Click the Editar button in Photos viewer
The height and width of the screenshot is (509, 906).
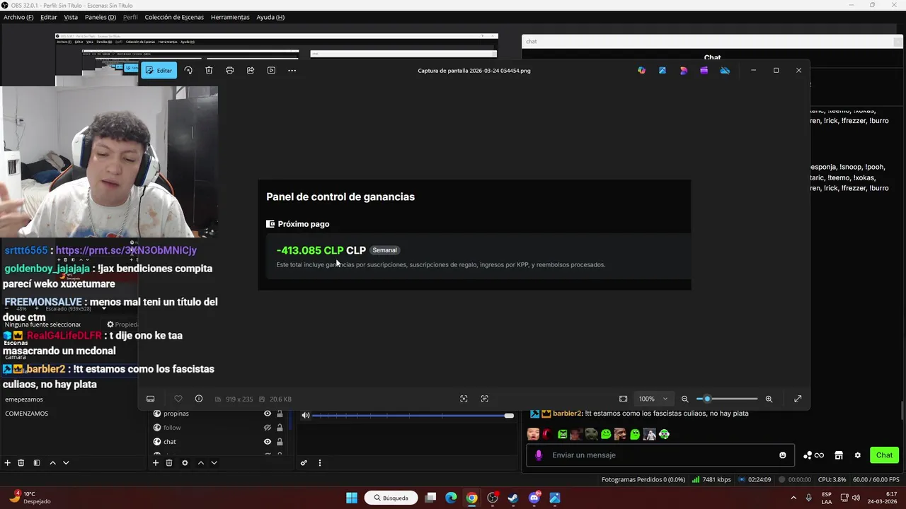[159, 71]
